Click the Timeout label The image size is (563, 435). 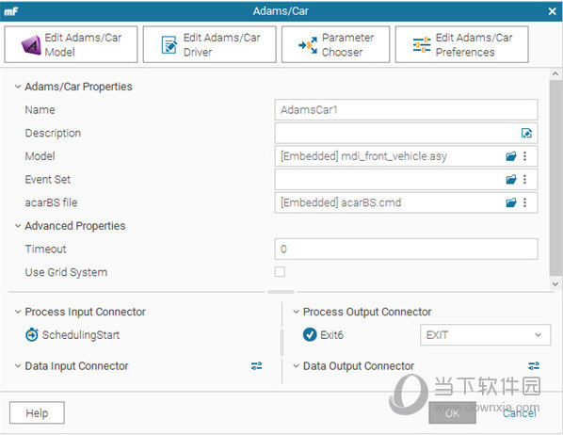tap(45, 249)
